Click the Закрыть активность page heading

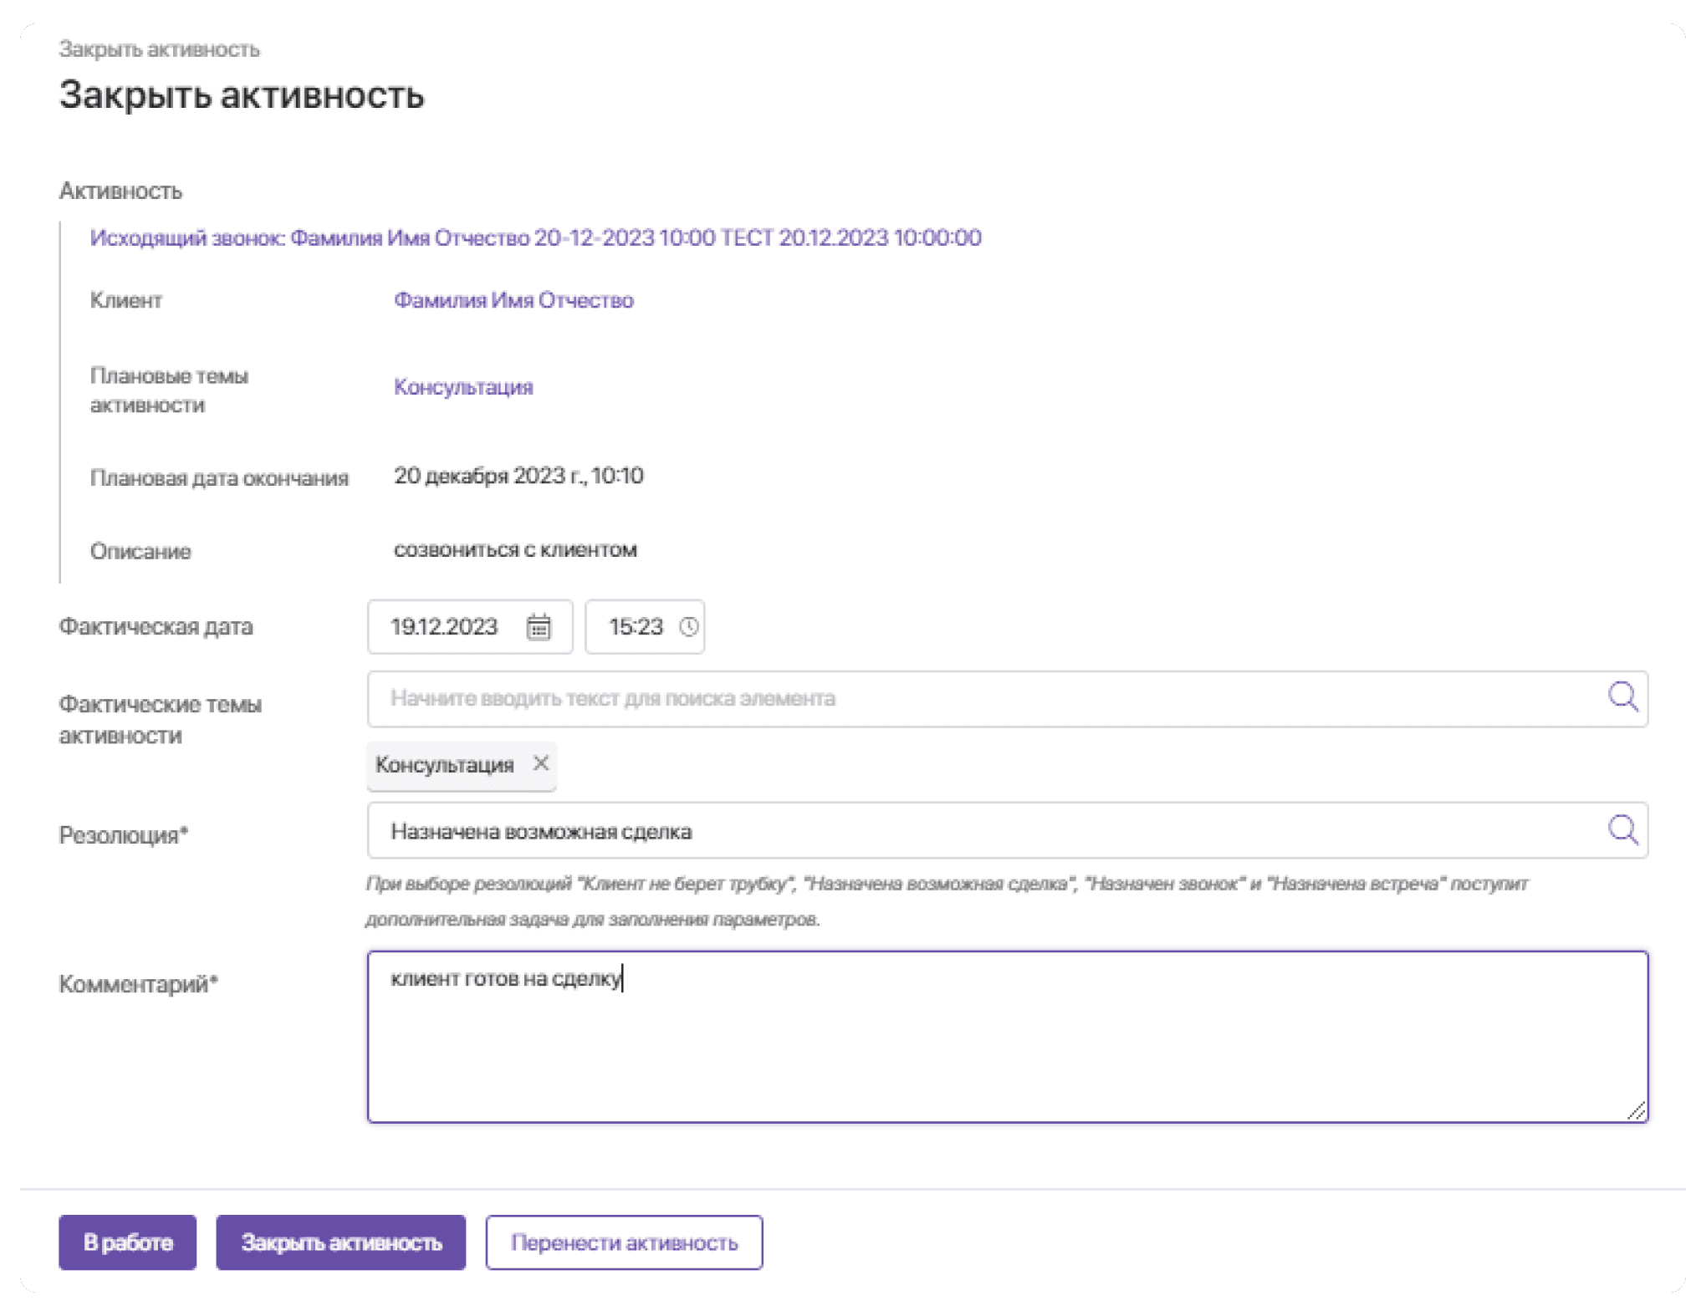242,95
